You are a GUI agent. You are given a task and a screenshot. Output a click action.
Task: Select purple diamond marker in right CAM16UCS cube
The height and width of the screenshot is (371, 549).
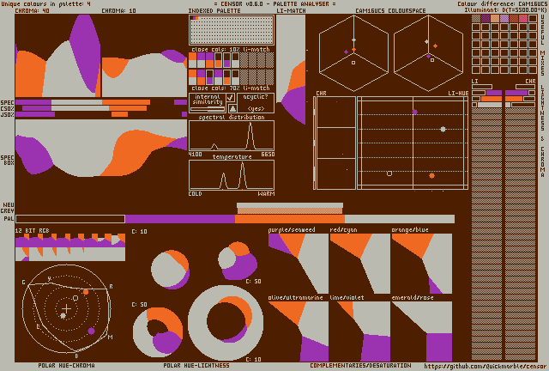428,56
